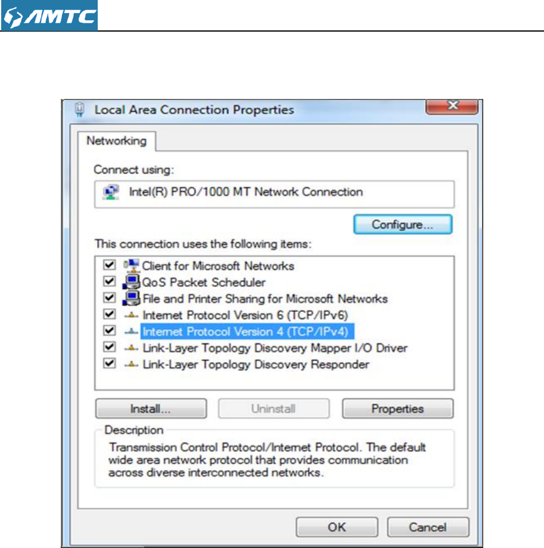Screen dimensions: 544x548
Task: Click the AMTC logo in header
Action: (49, 16)
